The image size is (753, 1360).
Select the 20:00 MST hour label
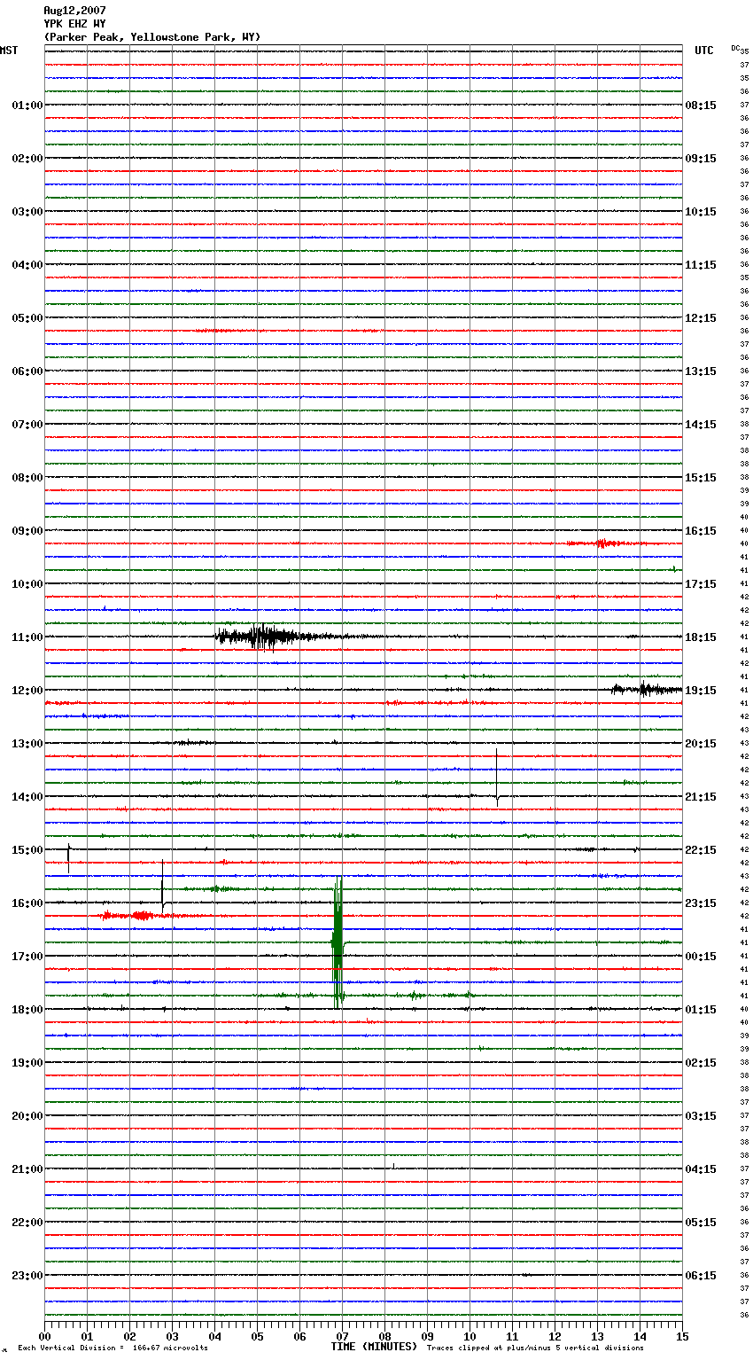(x=27, y=1116)
